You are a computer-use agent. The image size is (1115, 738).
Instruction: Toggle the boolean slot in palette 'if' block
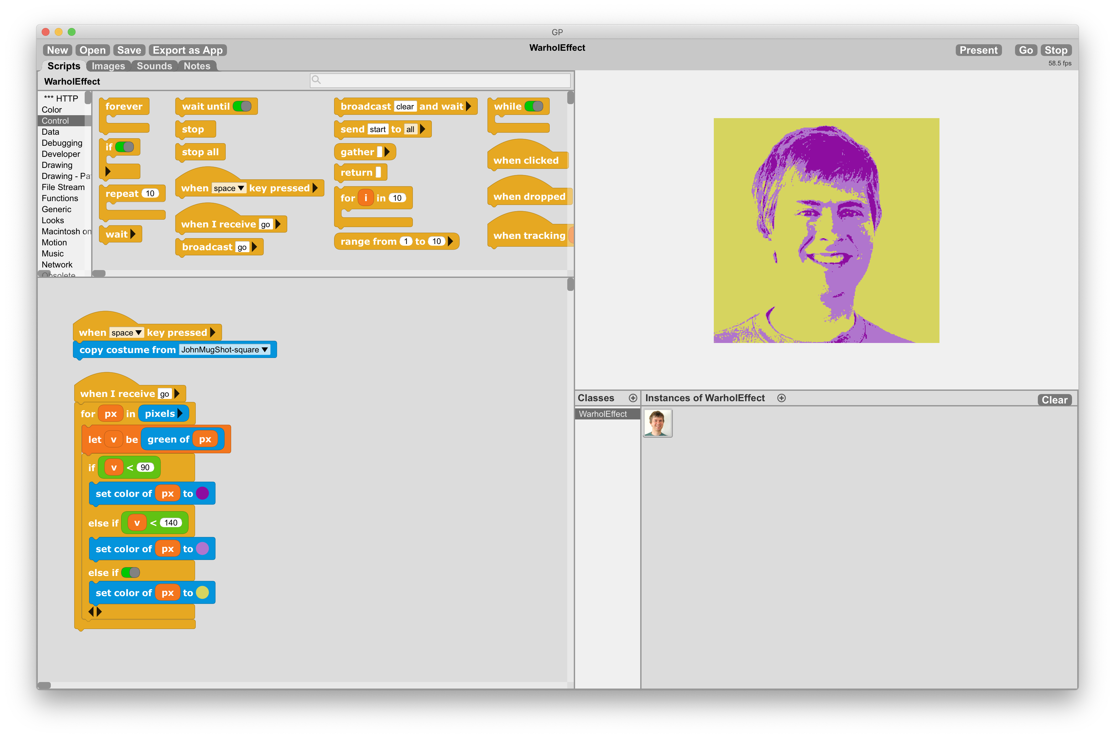125,147
